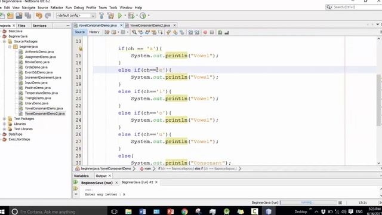Click the Debug Project icon
Image resolution: width=382 pixels, height=215 pixels.
131,16
